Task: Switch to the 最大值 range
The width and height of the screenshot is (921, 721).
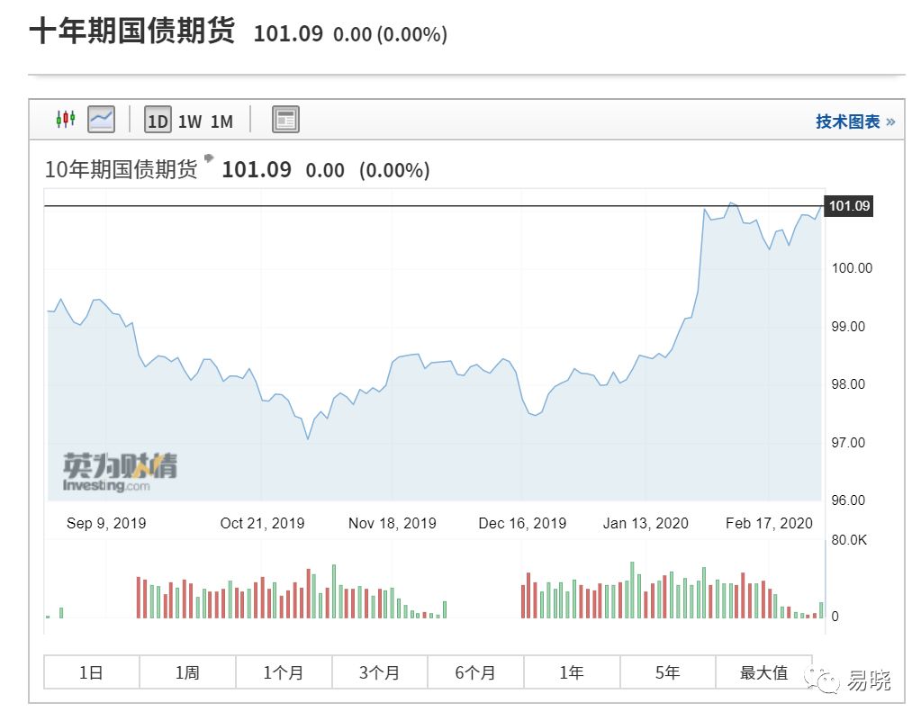Action: coord(763,672)
